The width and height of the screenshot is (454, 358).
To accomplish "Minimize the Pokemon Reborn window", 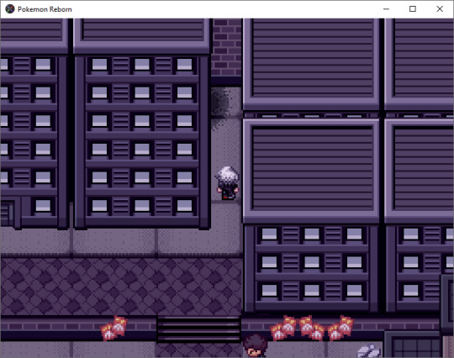I will (x=386, y=9).
